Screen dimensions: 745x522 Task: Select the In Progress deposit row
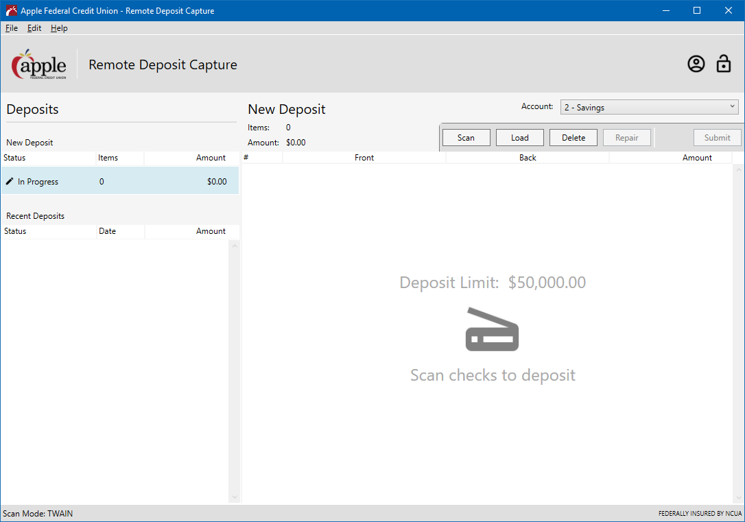point(120,182)
